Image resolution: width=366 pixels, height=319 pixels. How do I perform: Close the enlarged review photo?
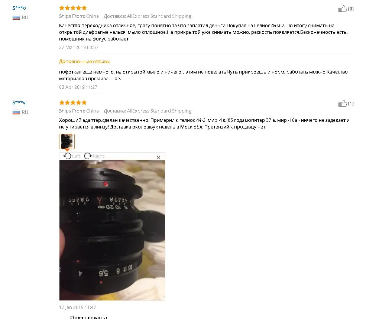(x=159, y=157)
